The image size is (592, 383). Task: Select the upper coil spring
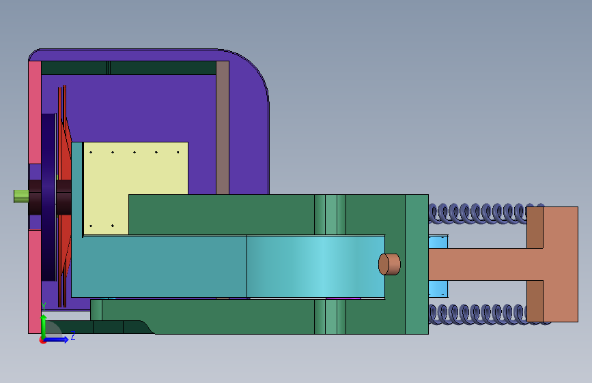[x=477, y=214]
